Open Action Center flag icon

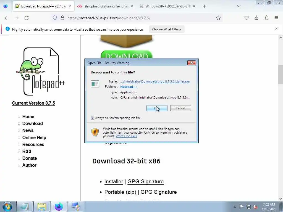coord(242,206)
